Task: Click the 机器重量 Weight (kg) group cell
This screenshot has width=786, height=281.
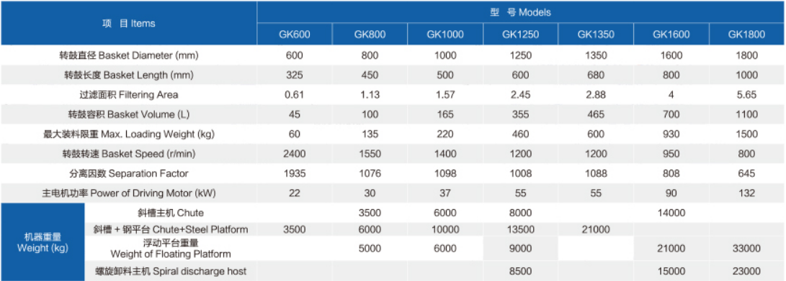Action: coord(42,242)
